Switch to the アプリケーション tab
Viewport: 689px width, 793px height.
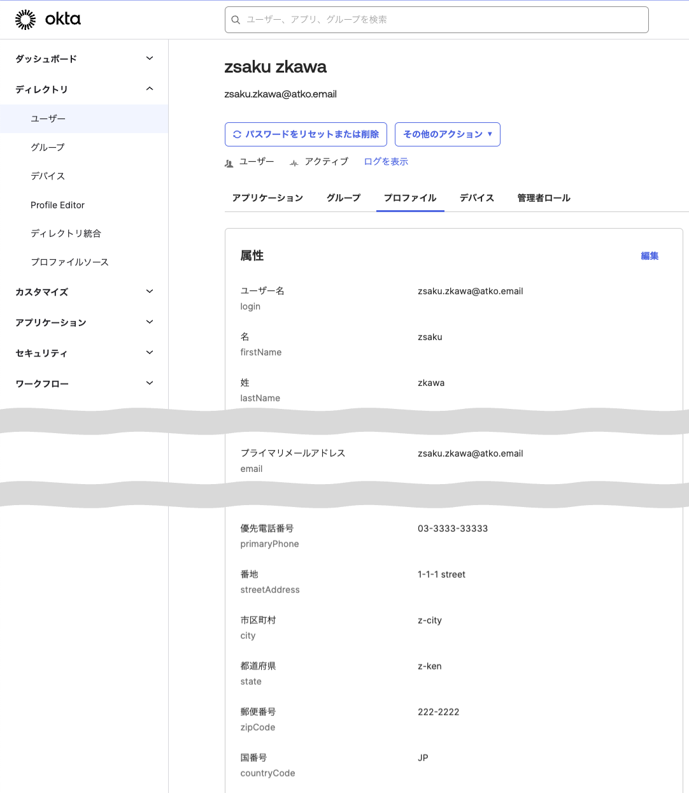point(267,198)
